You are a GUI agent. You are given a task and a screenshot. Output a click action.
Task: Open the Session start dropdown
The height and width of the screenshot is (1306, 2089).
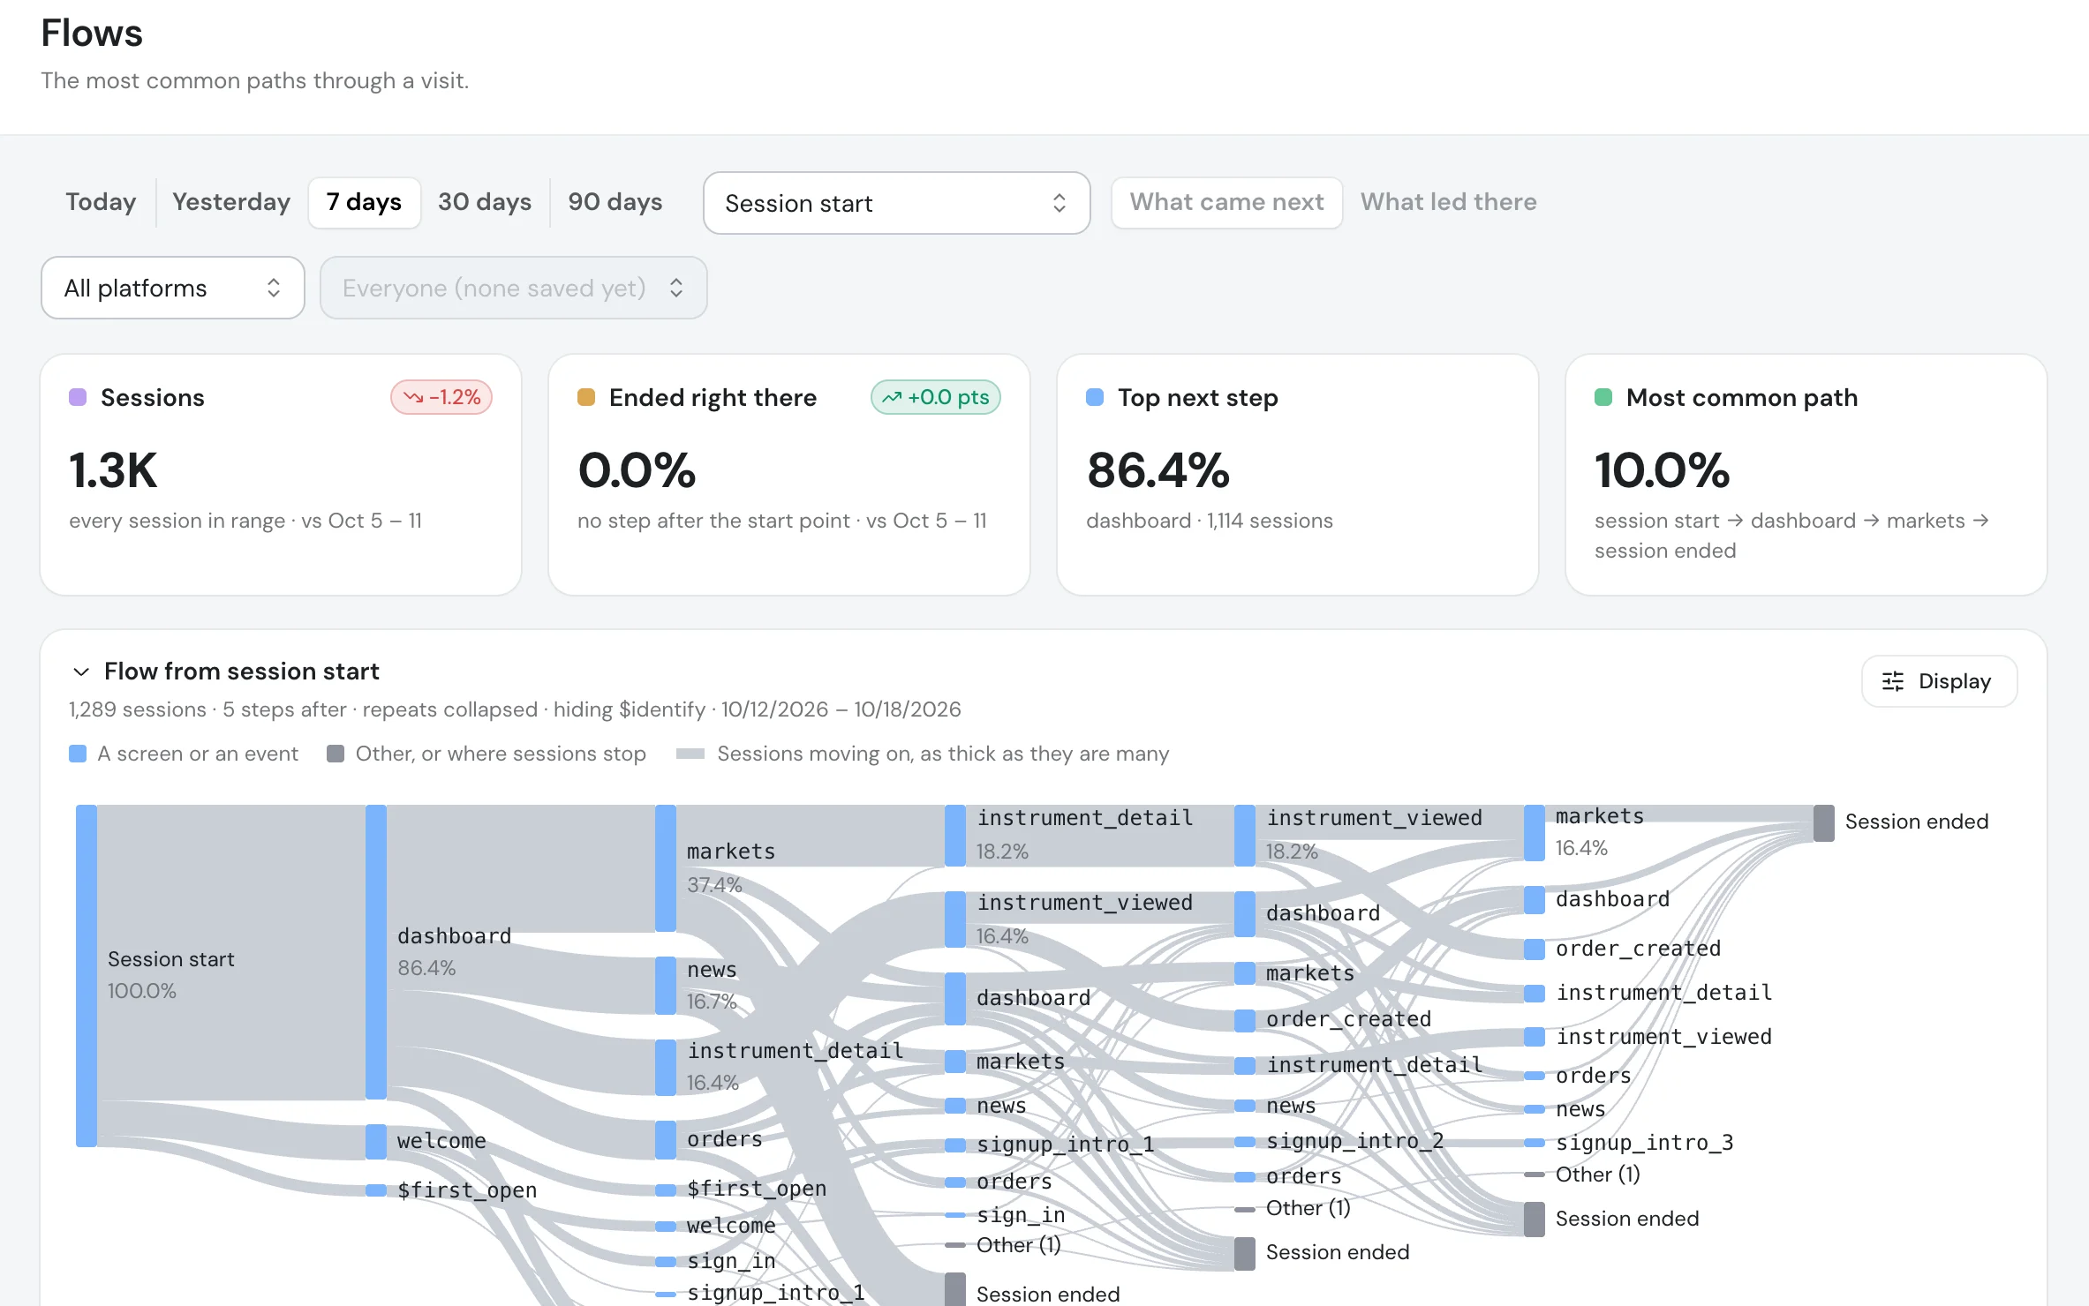[x=896, y=203]
